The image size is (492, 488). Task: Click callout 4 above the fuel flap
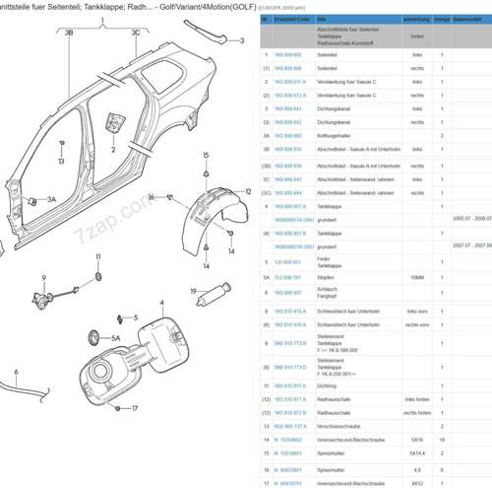pyautogui.click(x=162, y=303)
